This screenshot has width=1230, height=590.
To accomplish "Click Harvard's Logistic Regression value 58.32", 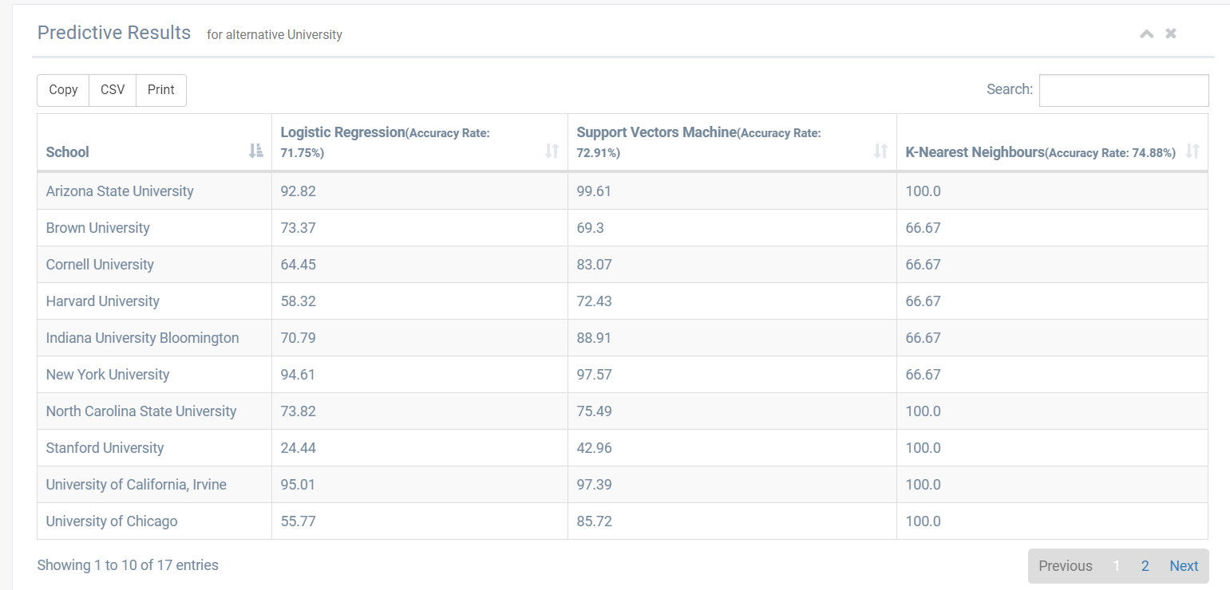I will (299, 301).
